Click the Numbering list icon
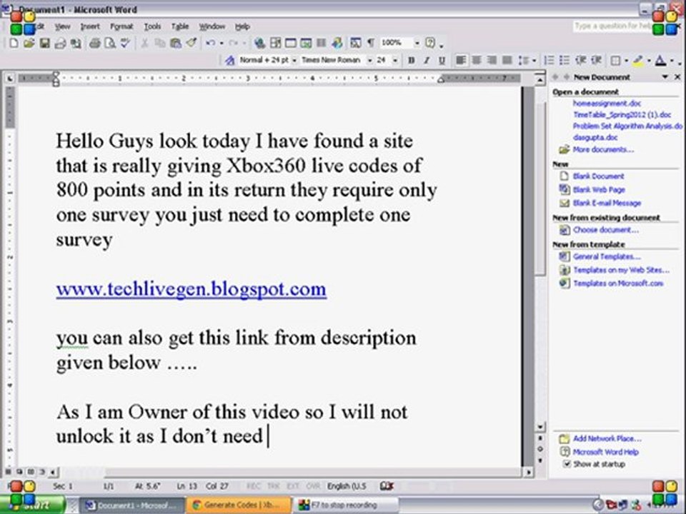This screenshot has height=514, width=686. click(549, 60)
